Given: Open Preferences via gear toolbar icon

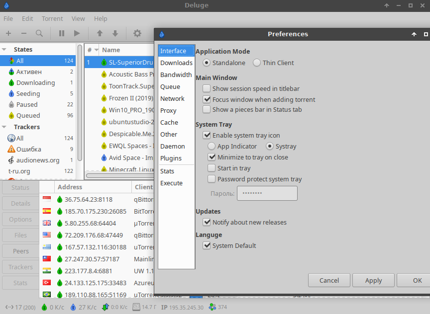Looking at the screenshot, I should tap(137, 33).
